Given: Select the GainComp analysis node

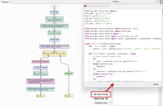Looking at the screenshot, I should coord(54,12).
